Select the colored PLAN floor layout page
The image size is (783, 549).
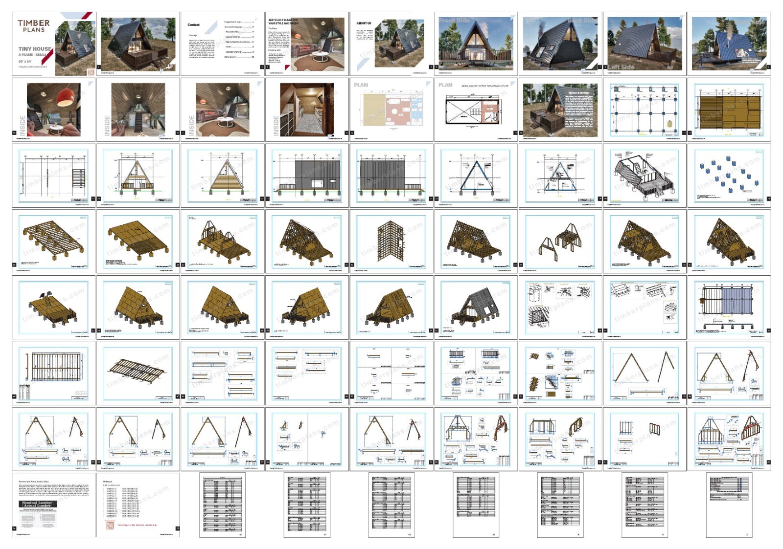(x=391, y=110)
